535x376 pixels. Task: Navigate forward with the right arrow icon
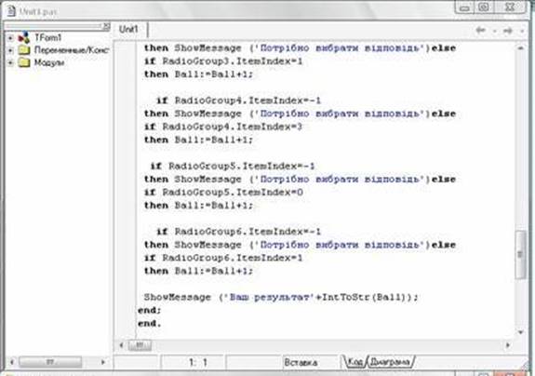pyautogui.click(x=508, y=31)
